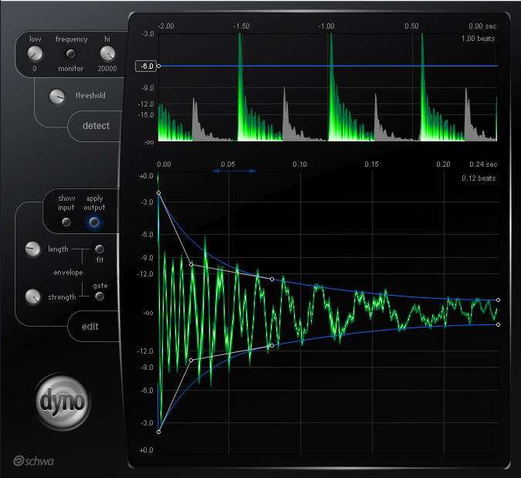Toggle the frequency monitor button
This screenshot has height=478, width=521.
pos(71,54)
